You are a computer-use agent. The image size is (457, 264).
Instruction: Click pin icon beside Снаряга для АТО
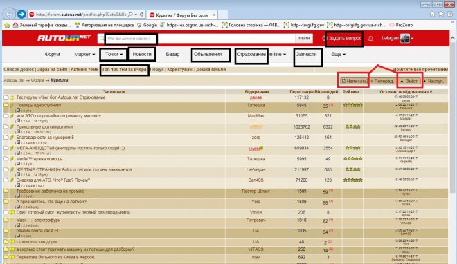tap(12, 180)
